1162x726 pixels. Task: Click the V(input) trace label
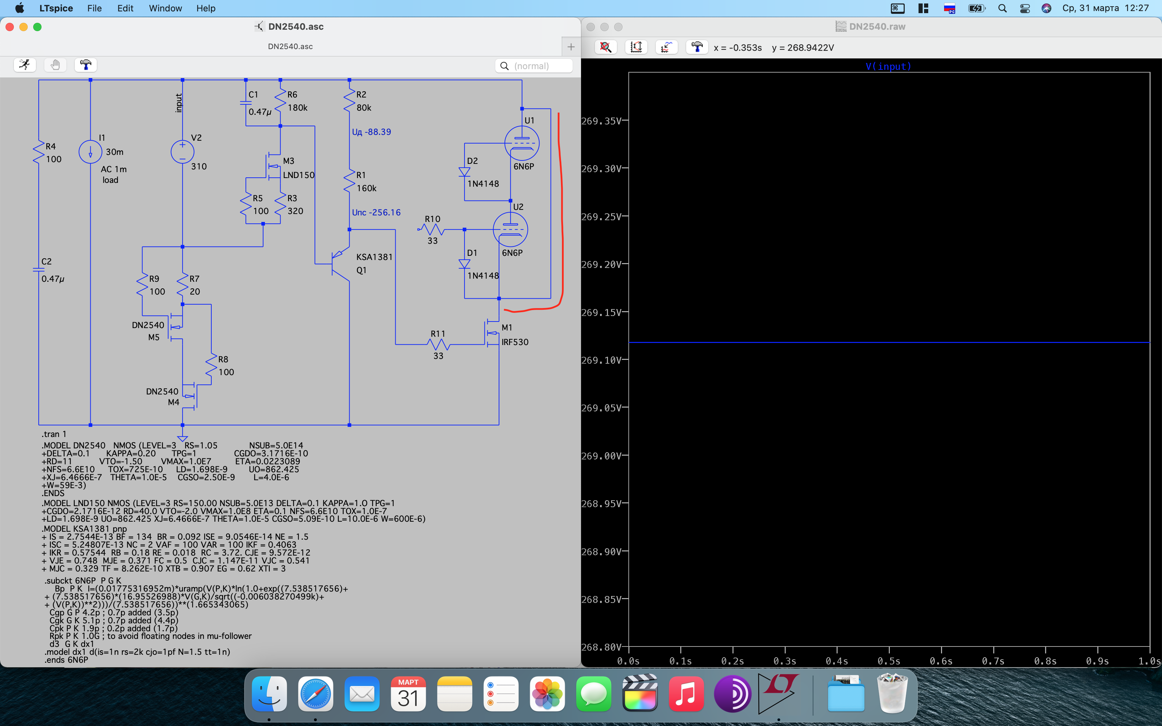click(888, 66)
